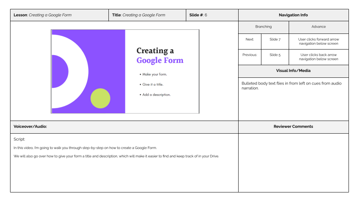Click the 'Reviewer Comments' header
359x201 pixels.
293,127
